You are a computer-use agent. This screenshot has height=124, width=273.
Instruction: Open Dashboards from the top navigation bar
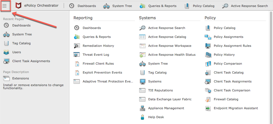87,6
